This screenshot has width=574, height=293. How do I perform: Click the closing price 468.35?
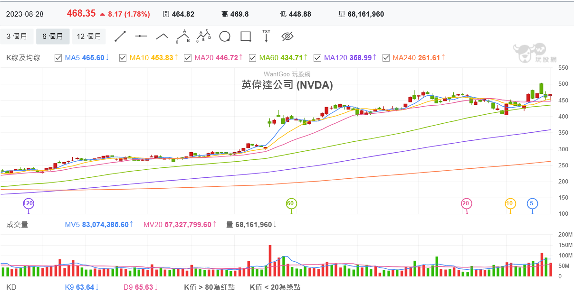81,14
